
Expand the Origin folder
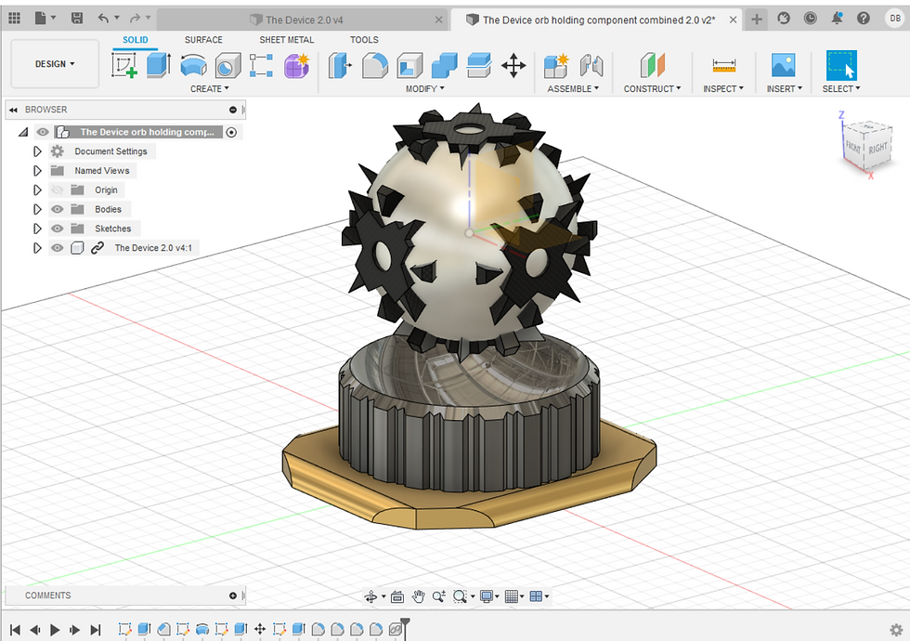[x=37, y=190]
